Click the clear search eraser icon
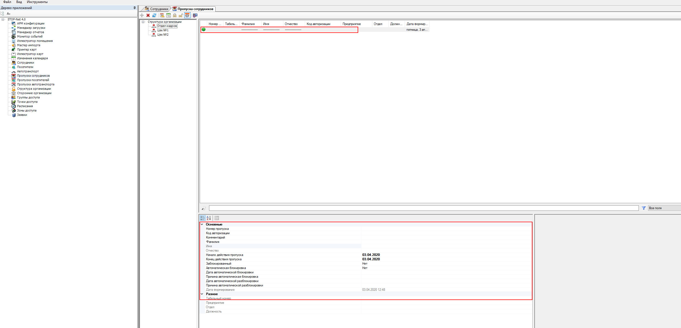This screenshot has height=328, width=681. [204, 208]
